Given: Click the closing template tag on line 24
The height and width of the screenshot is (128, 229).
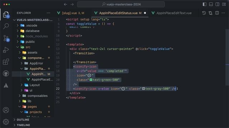Looking at the screenshot, I should pos(76,97).
